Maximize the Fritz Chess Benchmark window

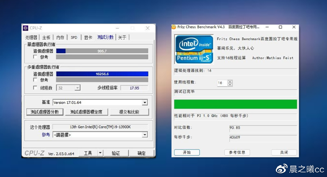click(280, 27)
